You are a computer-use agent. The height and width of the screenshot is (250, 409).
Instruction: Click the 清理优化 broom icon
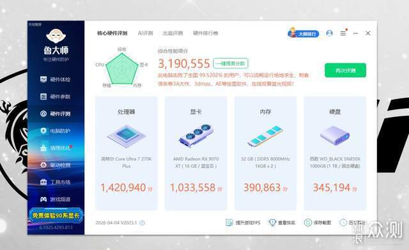pos(43,148)
